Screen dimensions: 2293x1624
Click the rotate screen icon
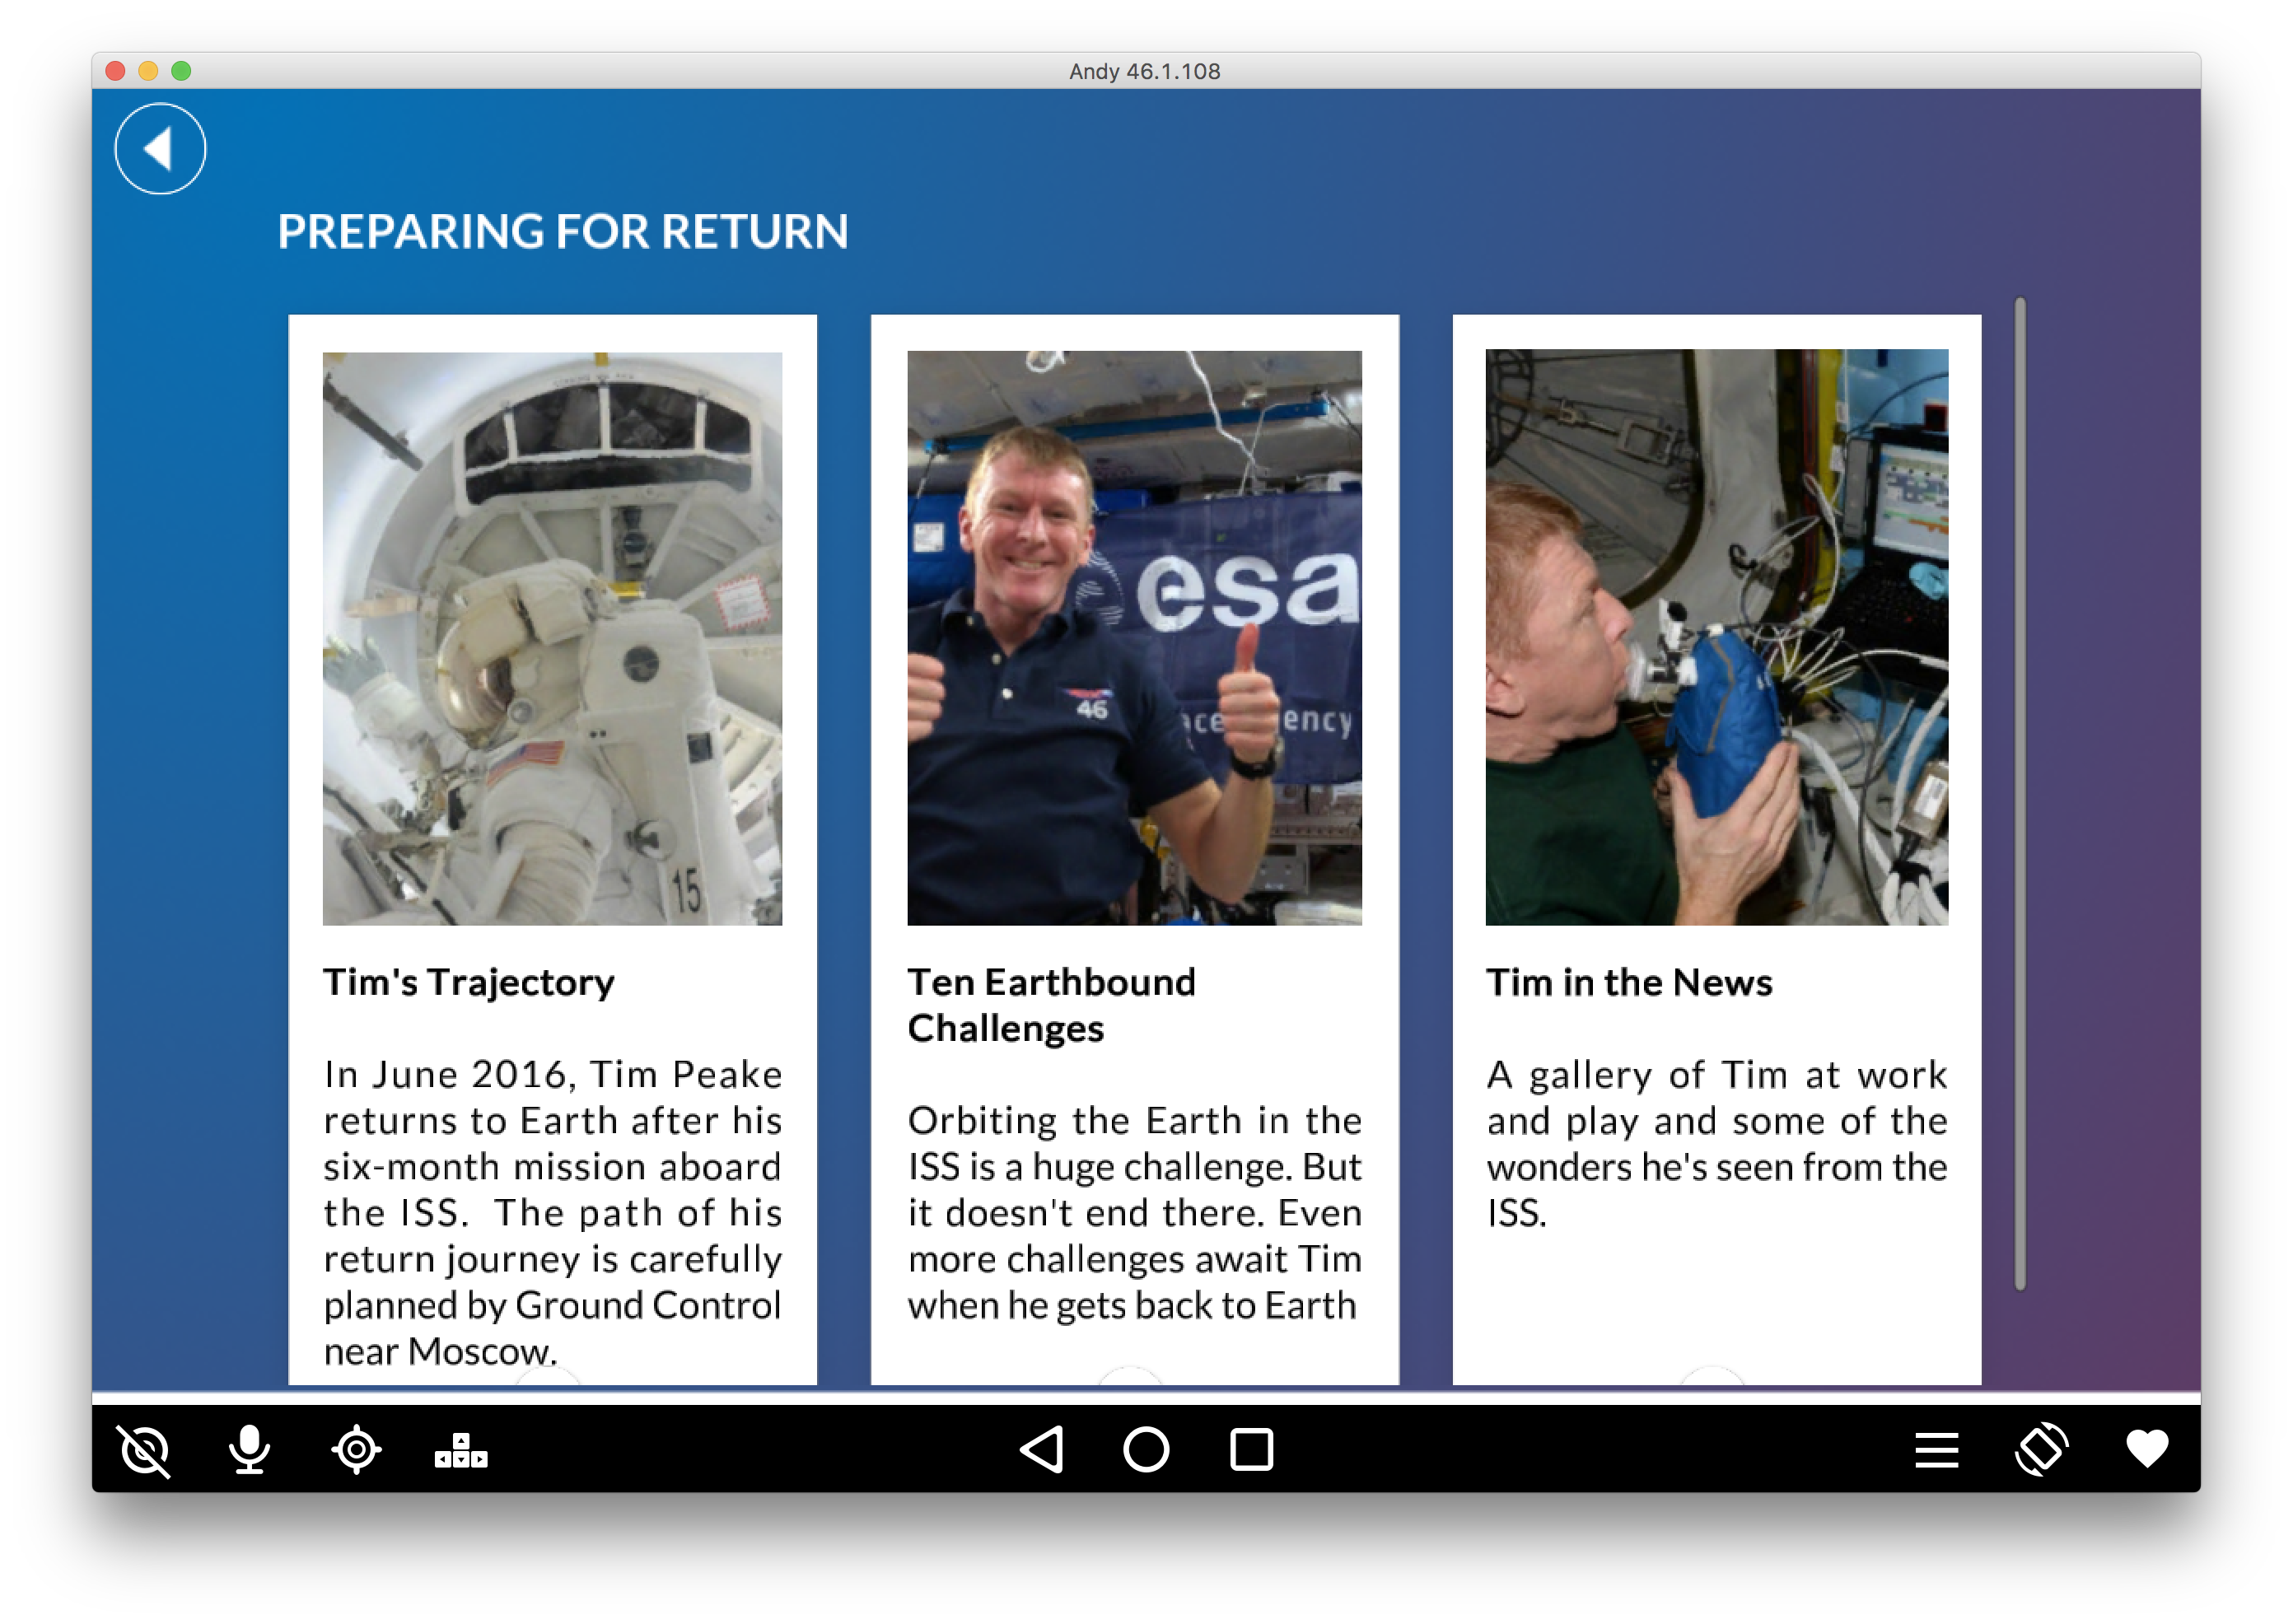(x=2041, y=1450)
